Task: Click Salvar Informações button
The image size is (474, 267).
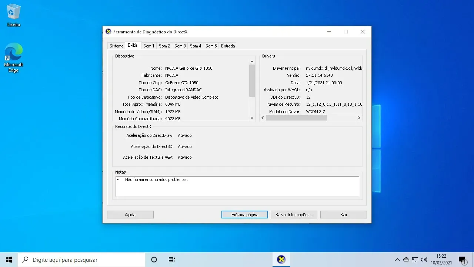Action: coord(294,215)
